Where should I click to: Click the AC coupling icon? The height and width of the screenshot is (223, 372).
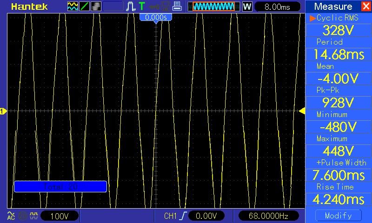click(11, 216)
